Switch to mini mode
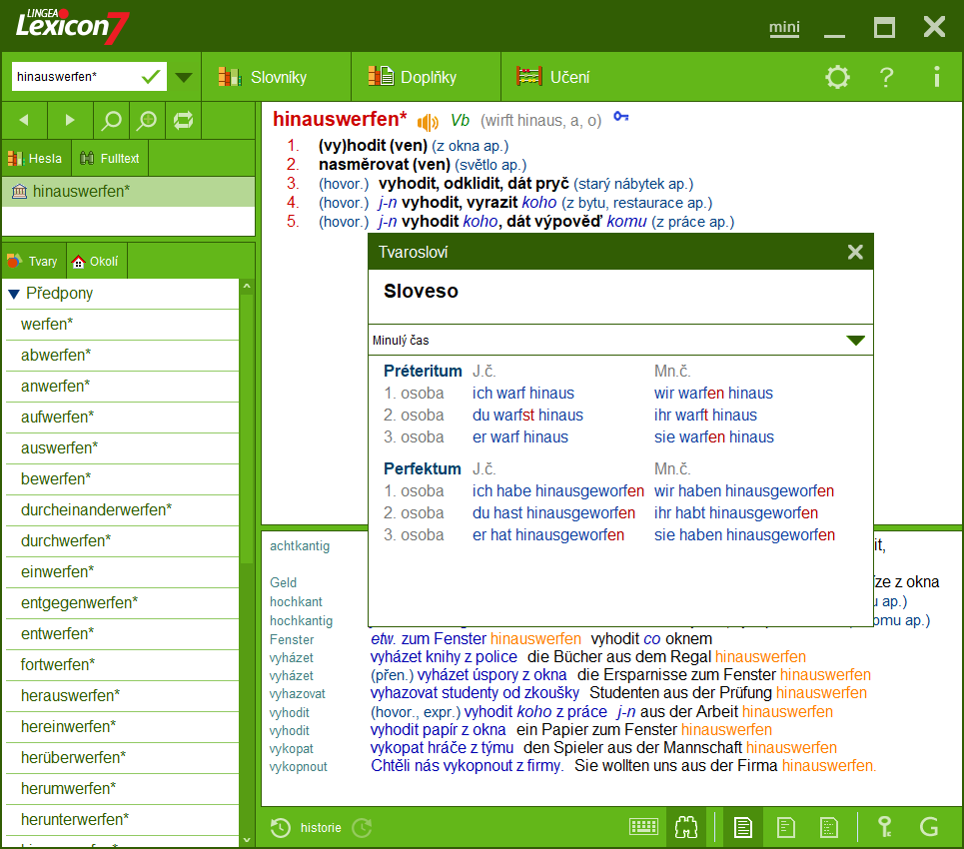Viewport: 964px width, 849px height. coord(784,28)
